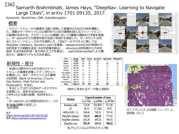
Task: Click the DeepNav-distance row label
Action: click(70, 116)
